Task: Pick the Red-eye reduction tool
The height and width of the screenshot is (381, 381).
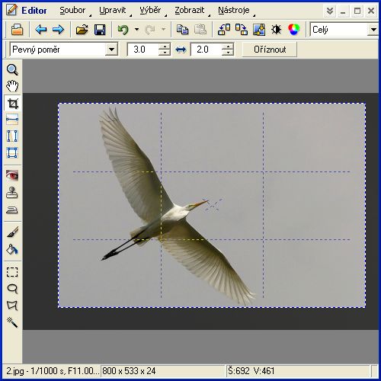Action: click(12, 175)
